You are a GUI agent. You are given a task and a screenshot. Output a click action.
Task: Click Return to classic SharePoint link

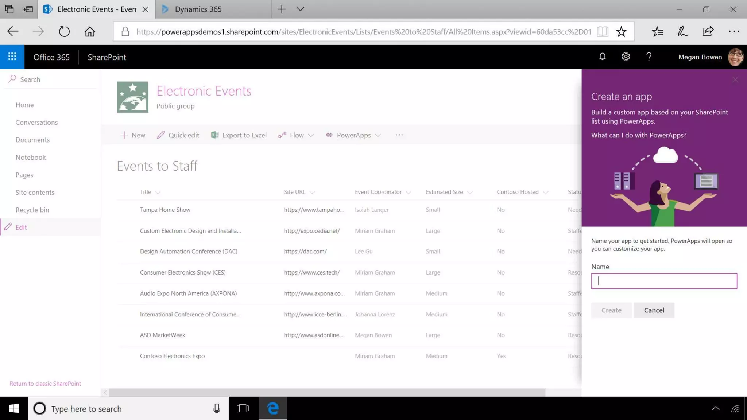click(x=45, y=384)
